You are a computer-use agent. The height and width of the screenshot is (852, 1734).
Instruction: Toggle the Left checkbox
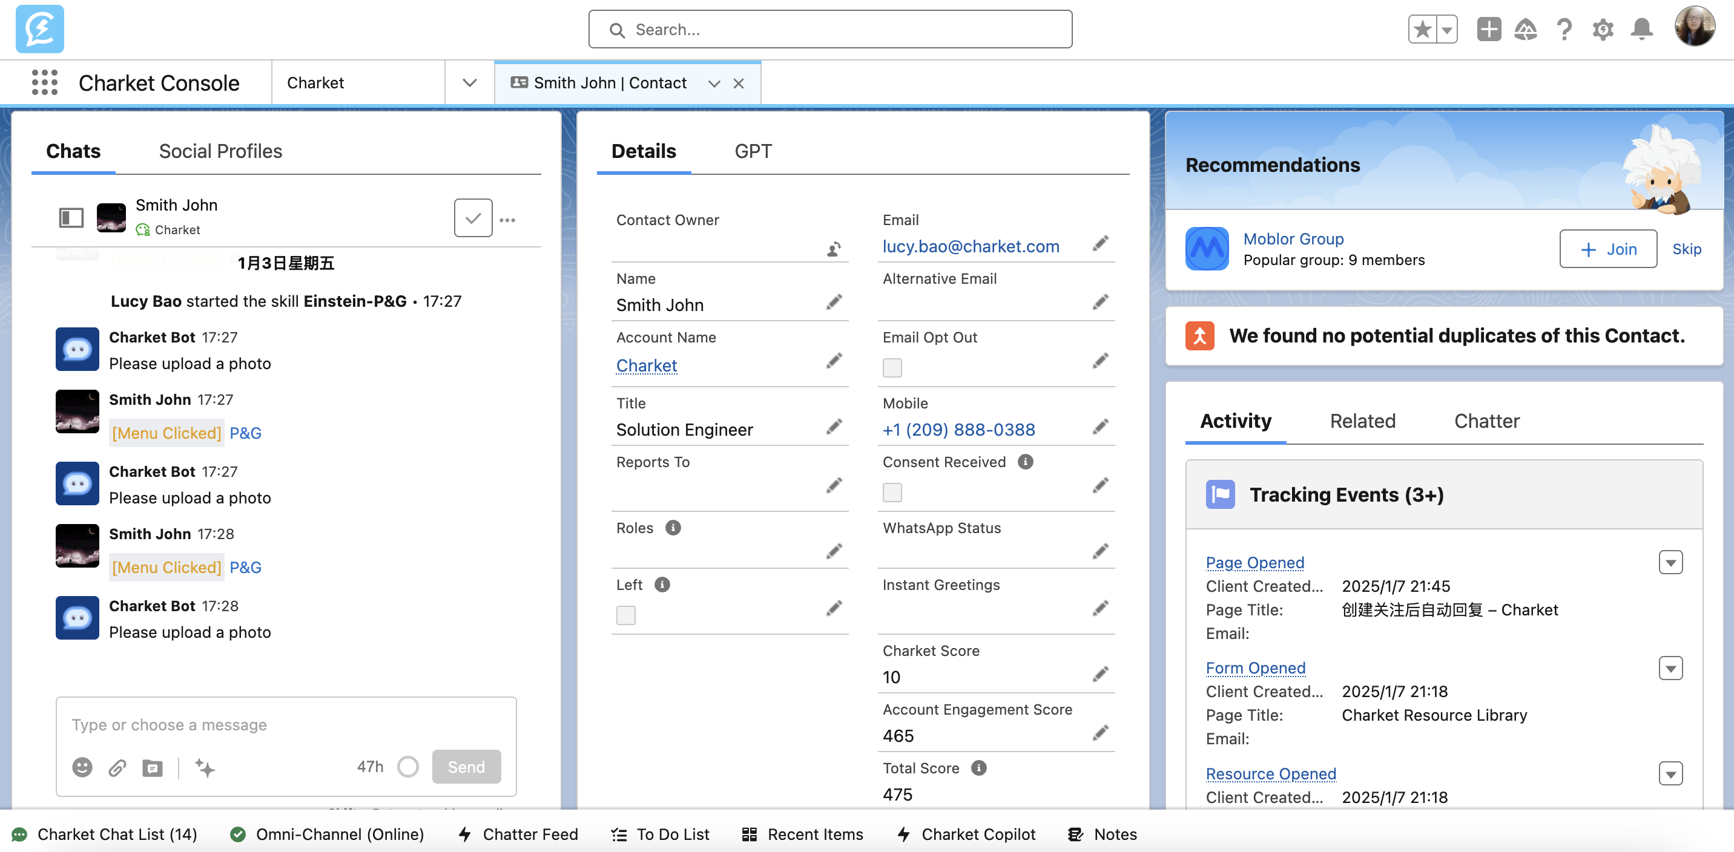625,615
